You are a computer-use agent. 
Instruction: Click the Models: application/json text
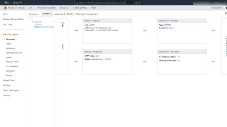[x=98, y=59]
